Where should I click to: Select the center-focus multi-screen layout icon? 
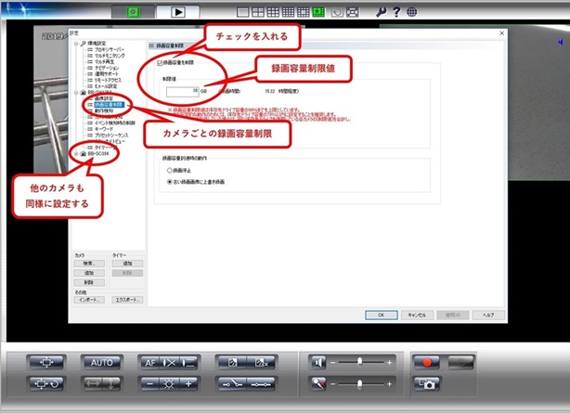click(x=304, y=12)
